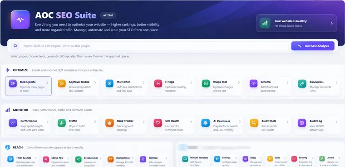Click 'Add structured data markup' description
345x167 pixels.
click(x=269, y=89)
